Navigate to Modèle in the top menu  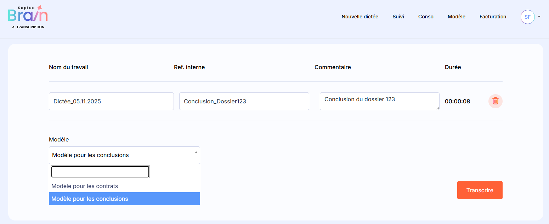tap(456, 17)
